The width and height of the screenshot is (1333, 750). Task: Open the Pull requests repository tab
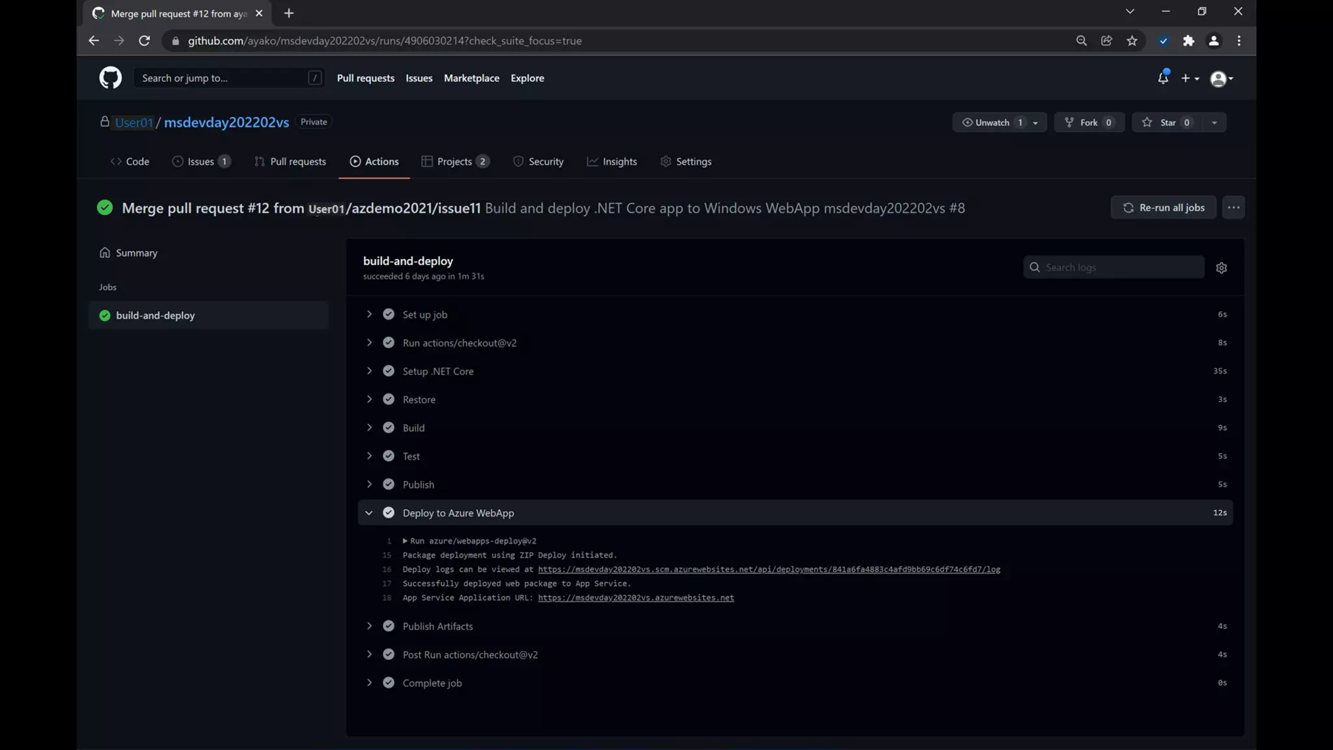point(290,161)
